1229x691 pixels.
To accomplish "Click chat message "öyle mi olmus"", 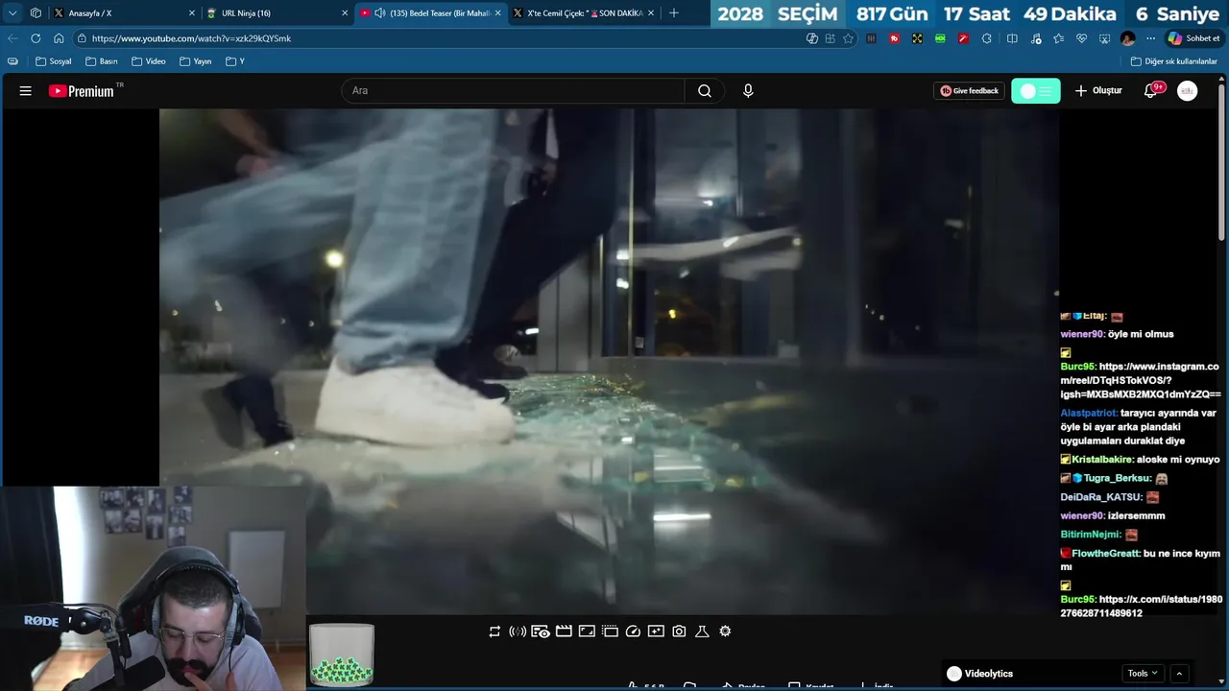I will (x=1141, y=334).
